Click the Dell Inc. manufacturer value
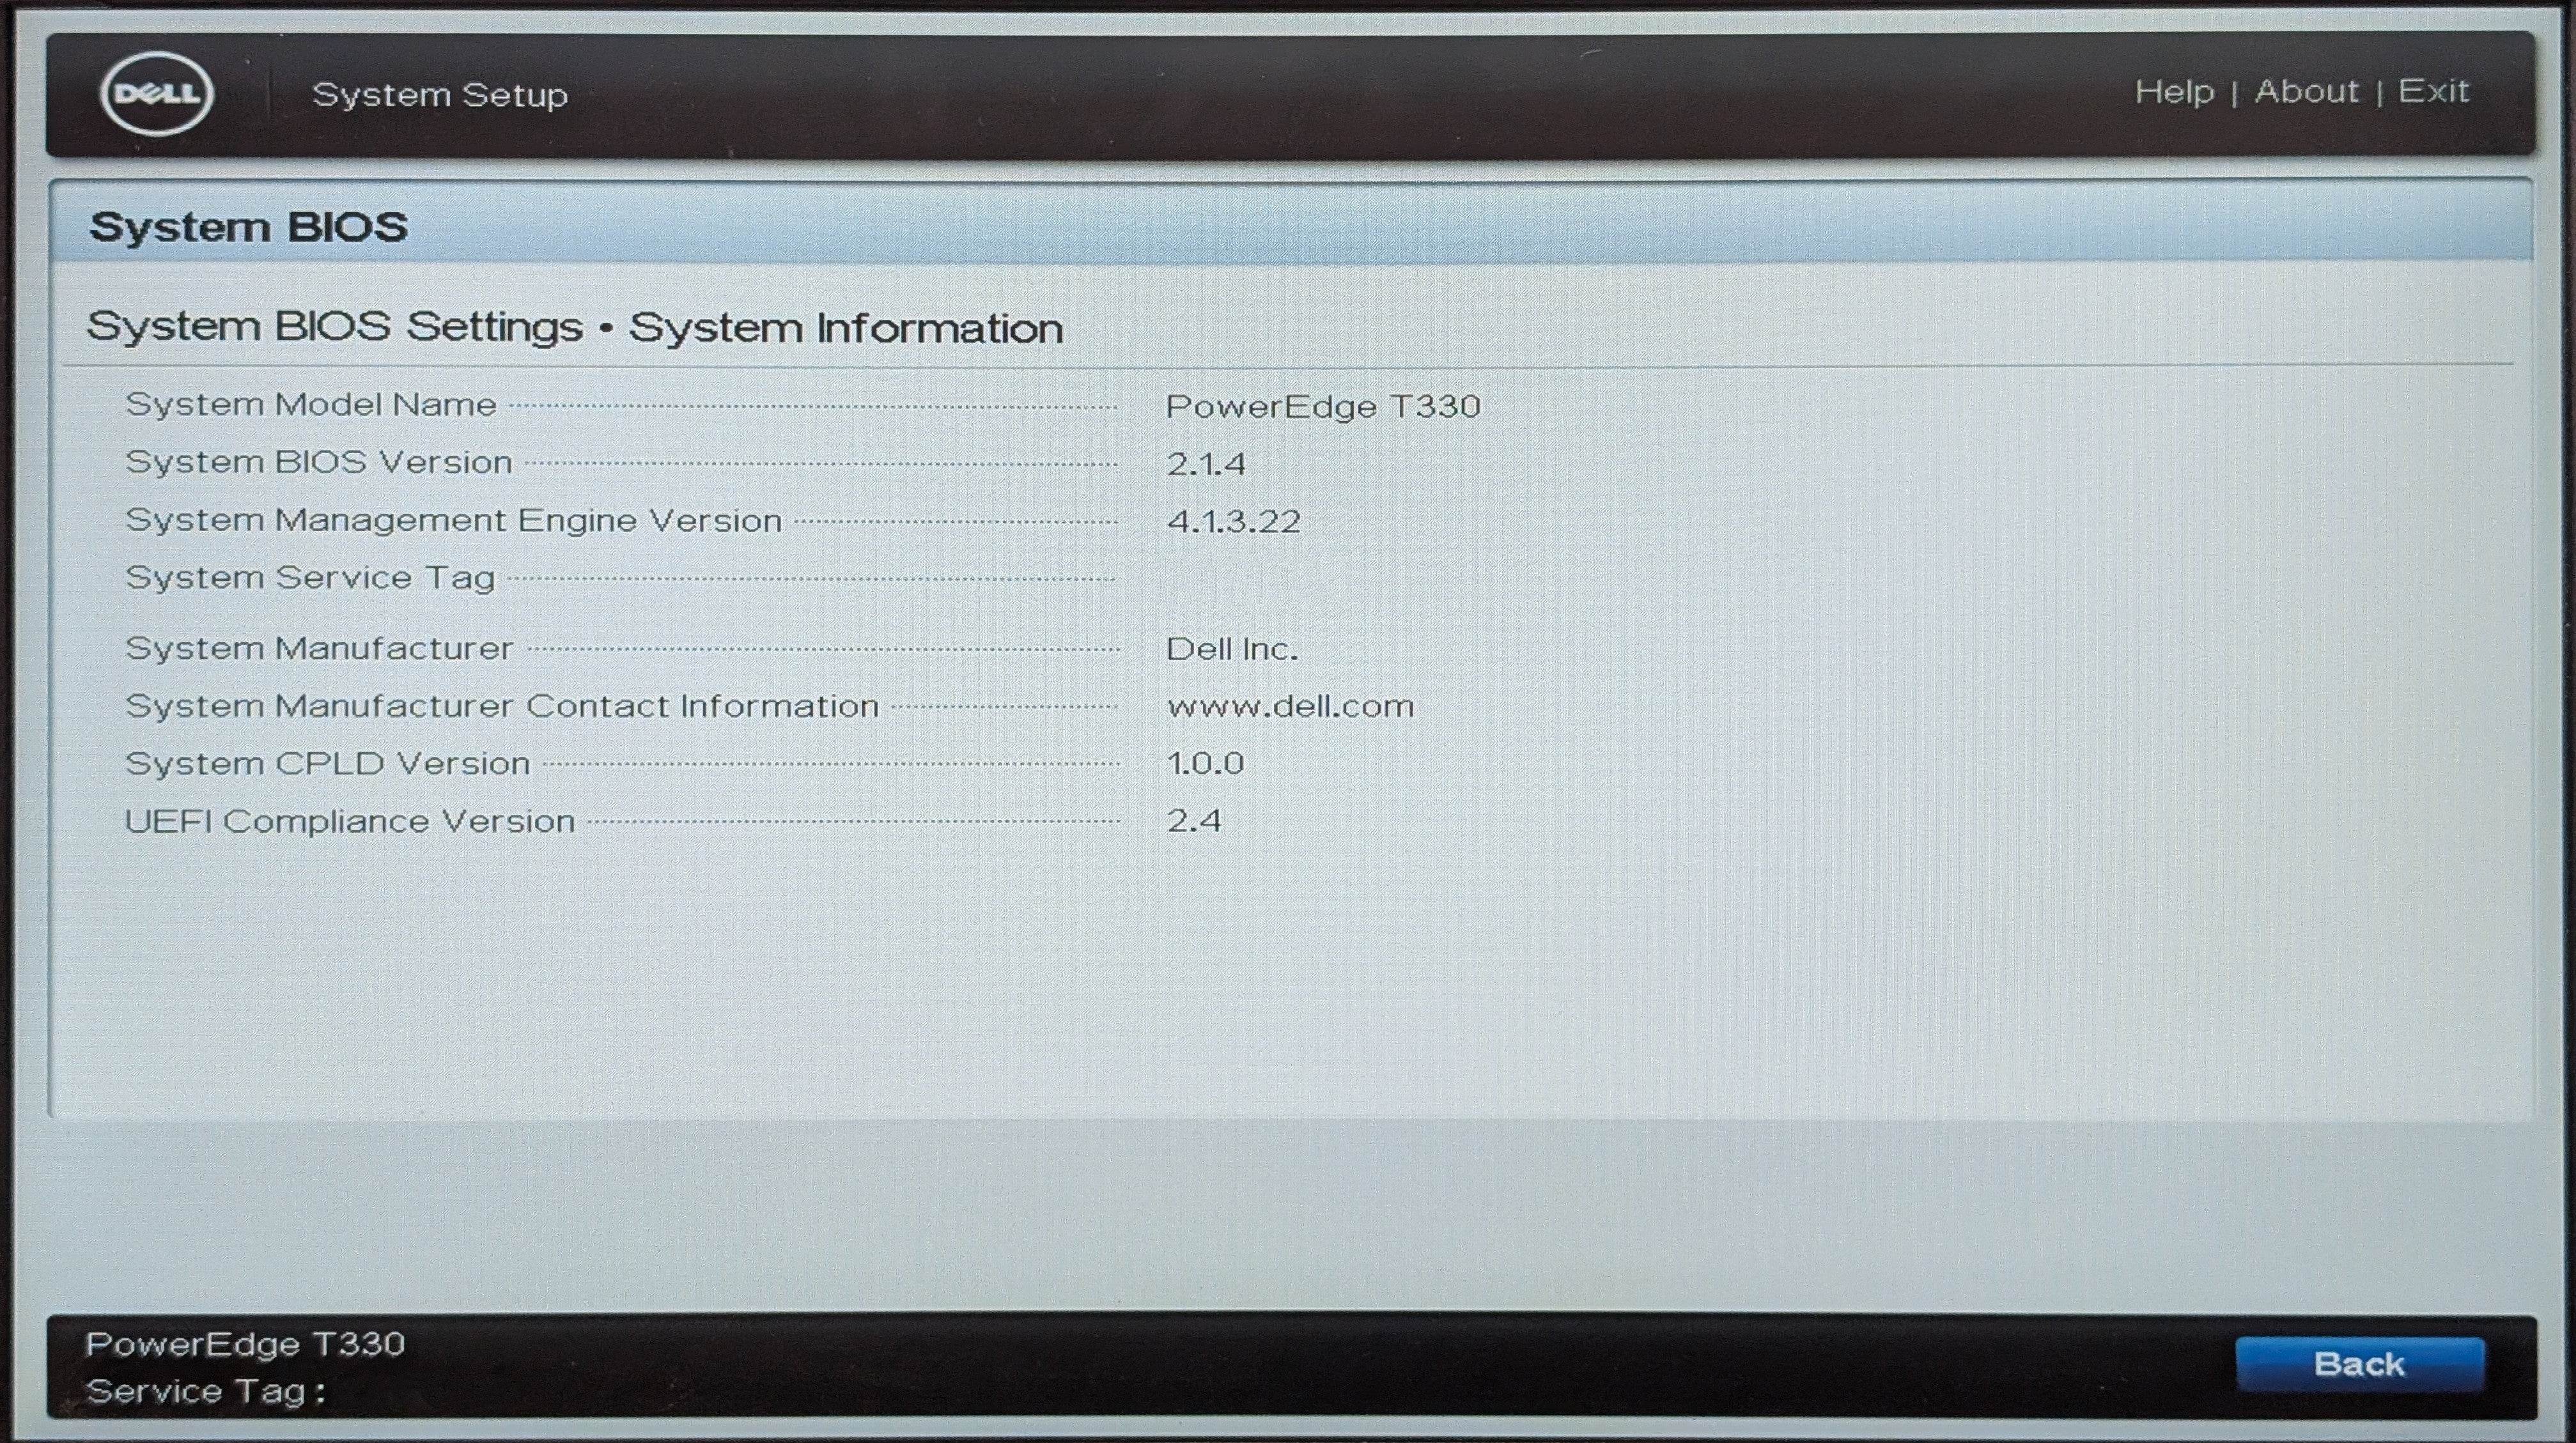This screenshot has height=1443, width=2576. point(1232,650)
